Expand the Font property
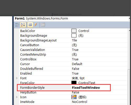Screen dimensions: 131x105 click(x=17, y=78)
